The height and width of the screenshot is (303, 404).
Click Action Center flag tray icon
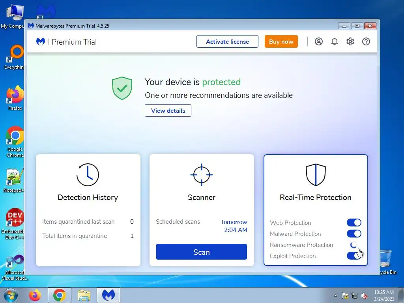click(345, 296)
